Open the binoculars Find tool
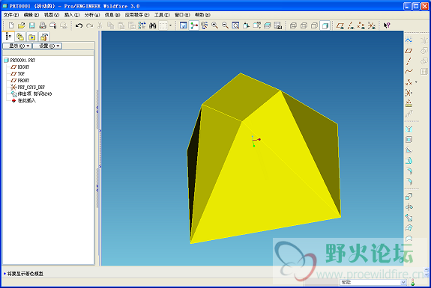431x288 pixels. click(153, 25)
